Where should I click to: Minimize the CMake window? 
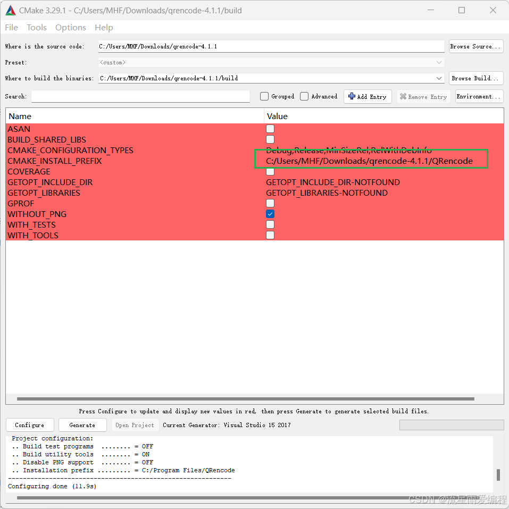[431, 11]
